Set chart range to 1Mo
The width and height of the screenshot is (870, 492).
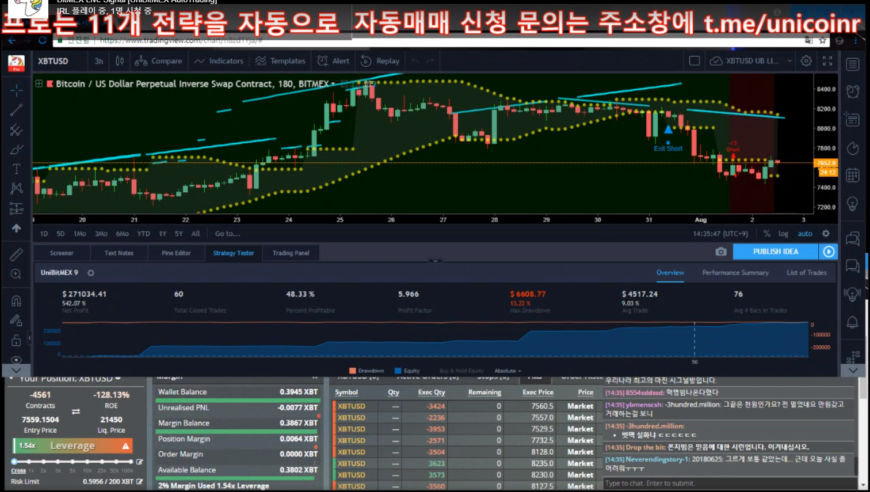[79, 234]
